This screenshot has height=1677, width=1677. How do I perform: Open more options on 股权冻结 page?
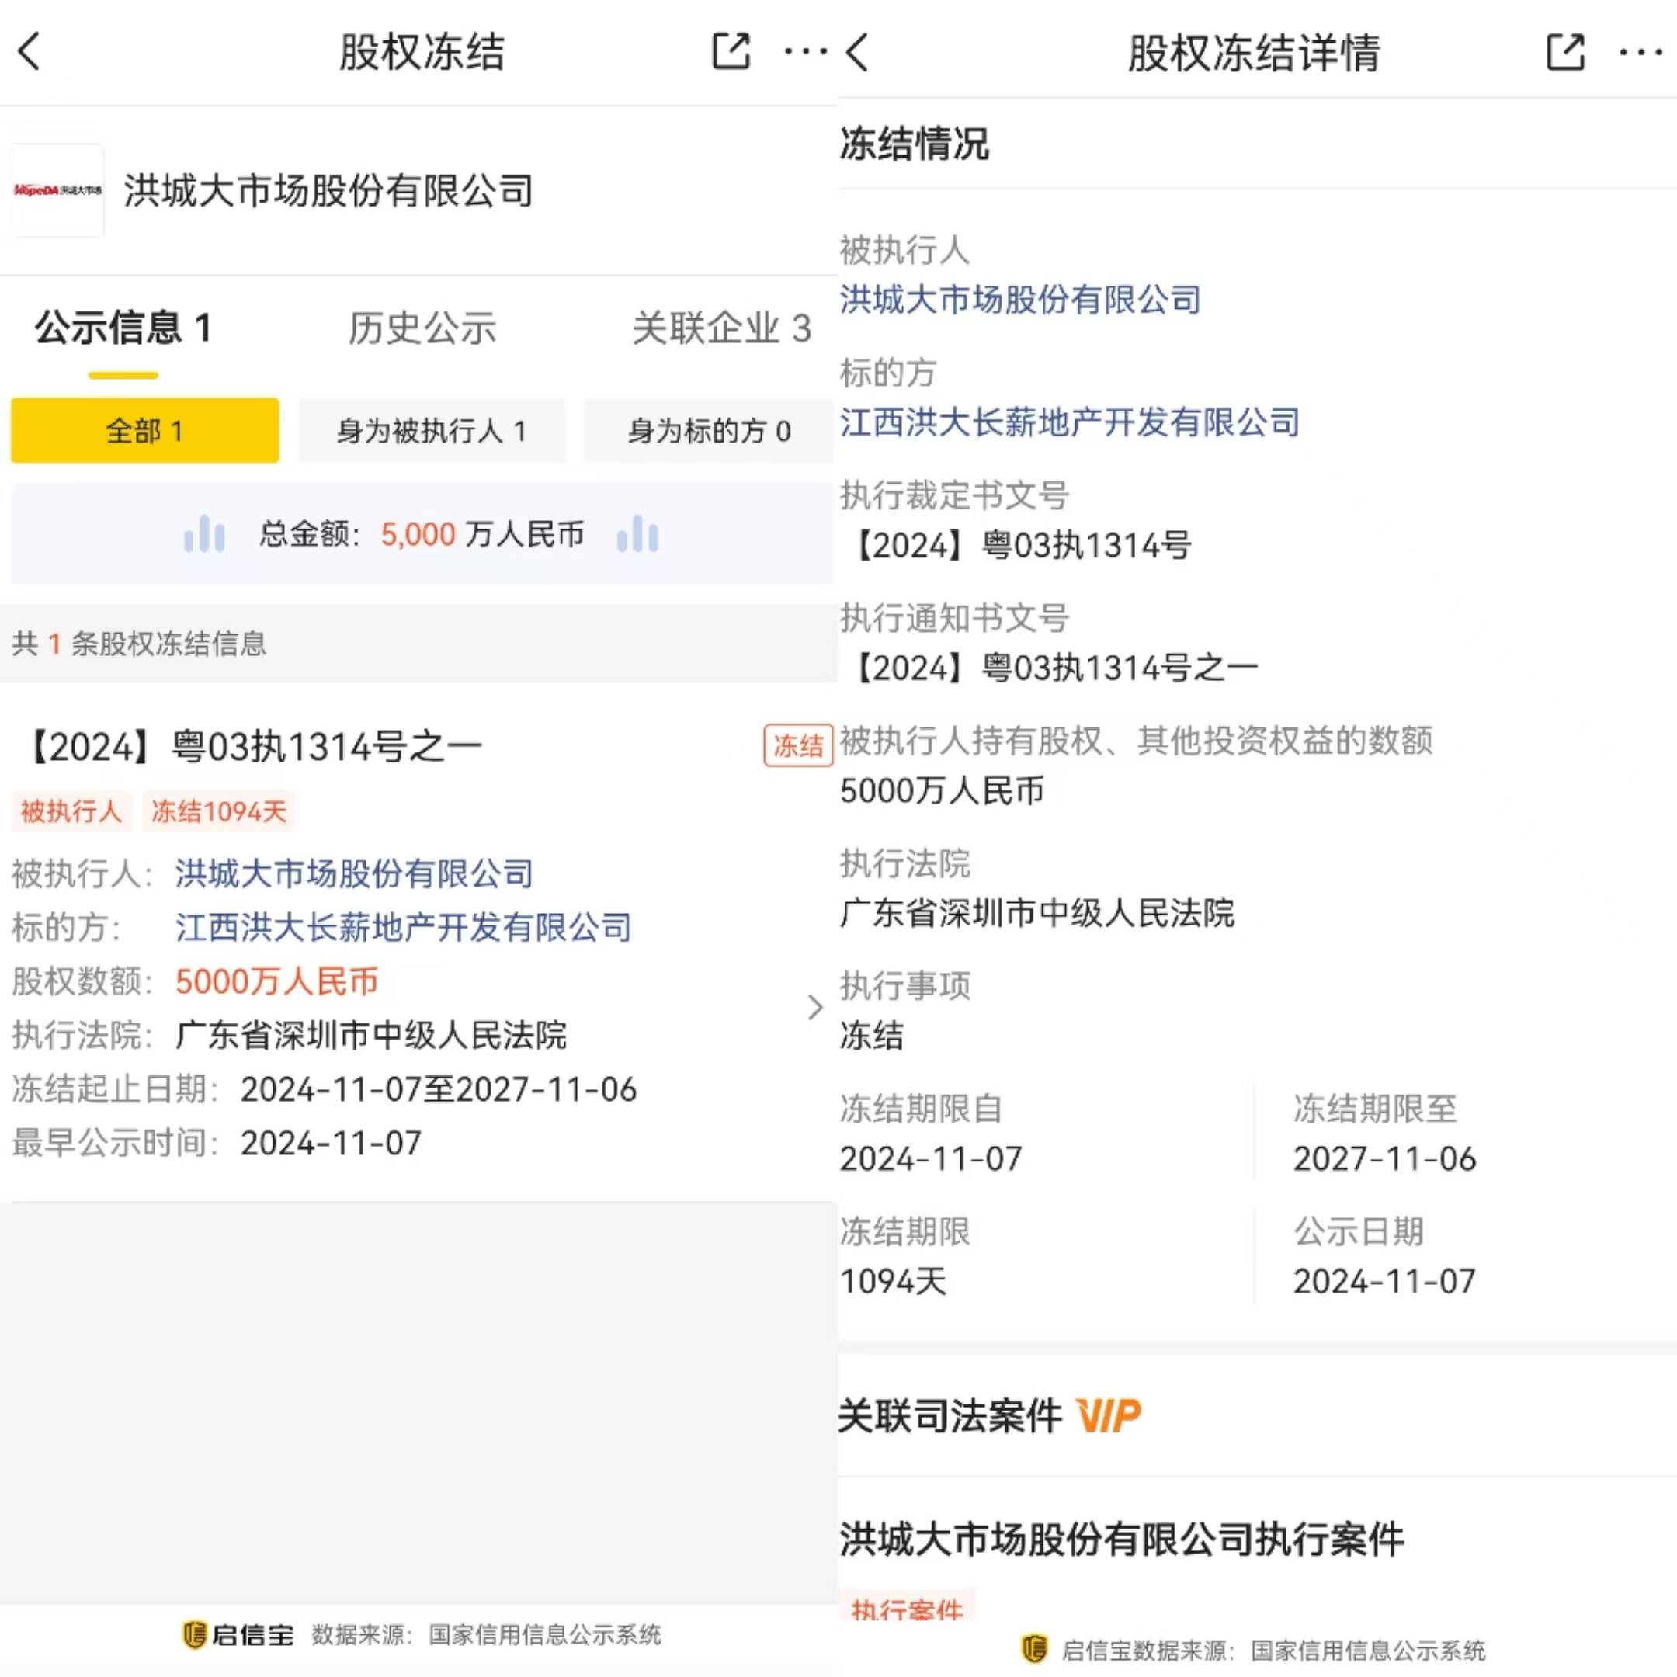(x=804, y=51)
